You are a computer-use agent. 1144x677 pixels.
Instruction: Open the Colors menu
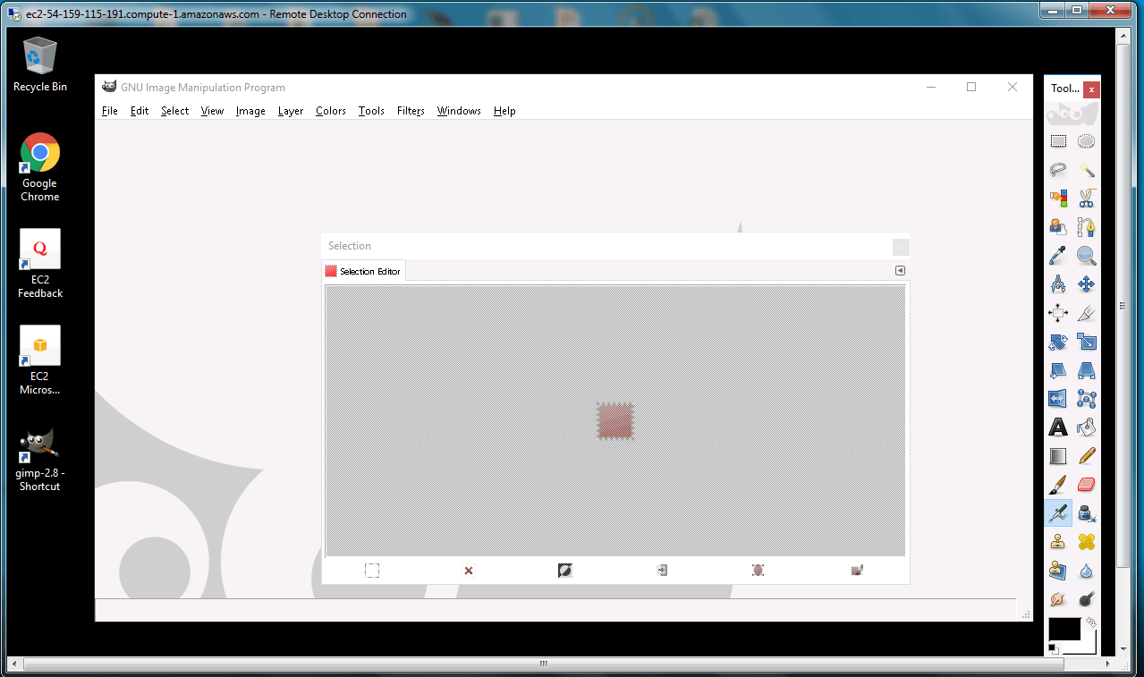[x=330, y=111]
